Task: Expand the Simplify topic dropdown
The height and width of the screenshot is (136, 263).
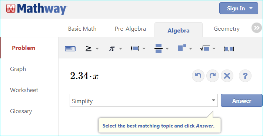Action: (144, 101)
